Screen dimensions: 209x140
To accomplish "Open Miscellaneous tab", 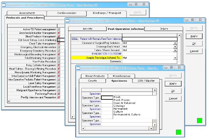I will coord(121,76).
